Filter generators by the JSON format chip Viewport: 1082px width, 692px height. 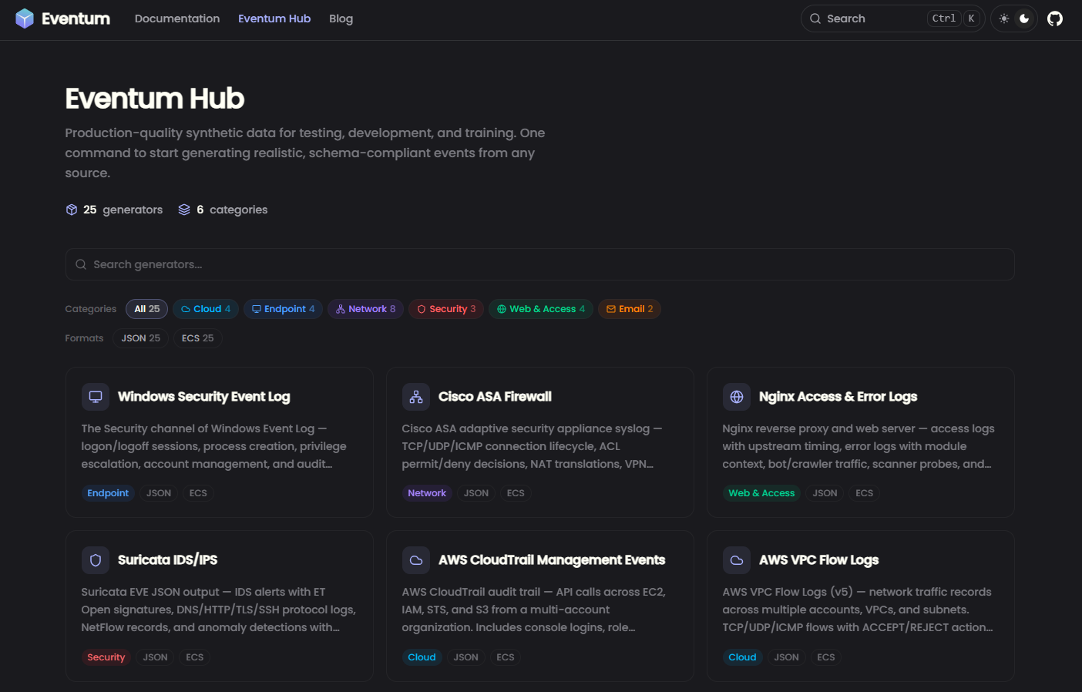[140, 338]
